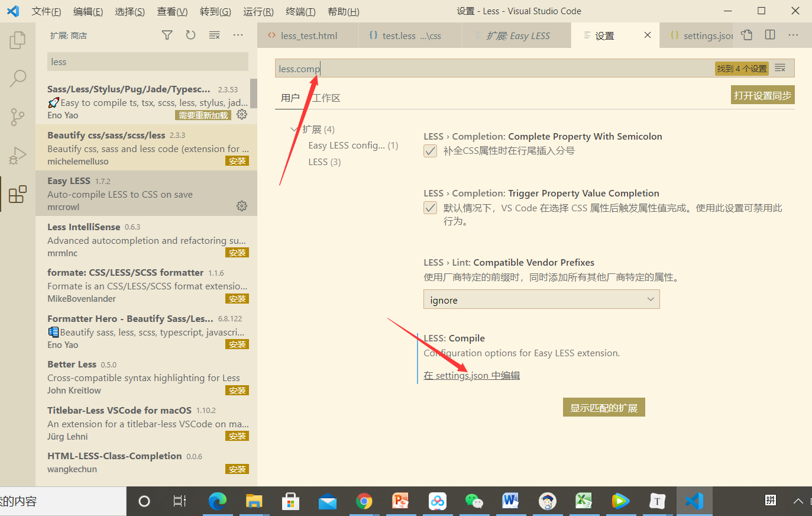This screenshot has height=516, width=812.
Task: Open the Extensions view in activity bar
Action: point(18,194)
